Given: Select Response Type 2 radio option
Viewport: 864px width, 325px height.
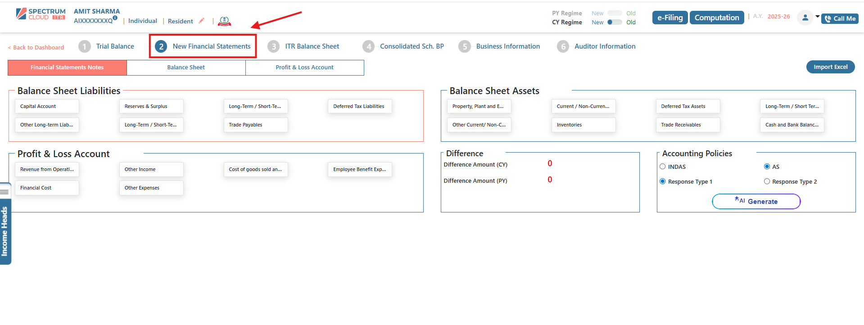Looking at the screenshot, I should pyautogui.click(x=767, y=181).
